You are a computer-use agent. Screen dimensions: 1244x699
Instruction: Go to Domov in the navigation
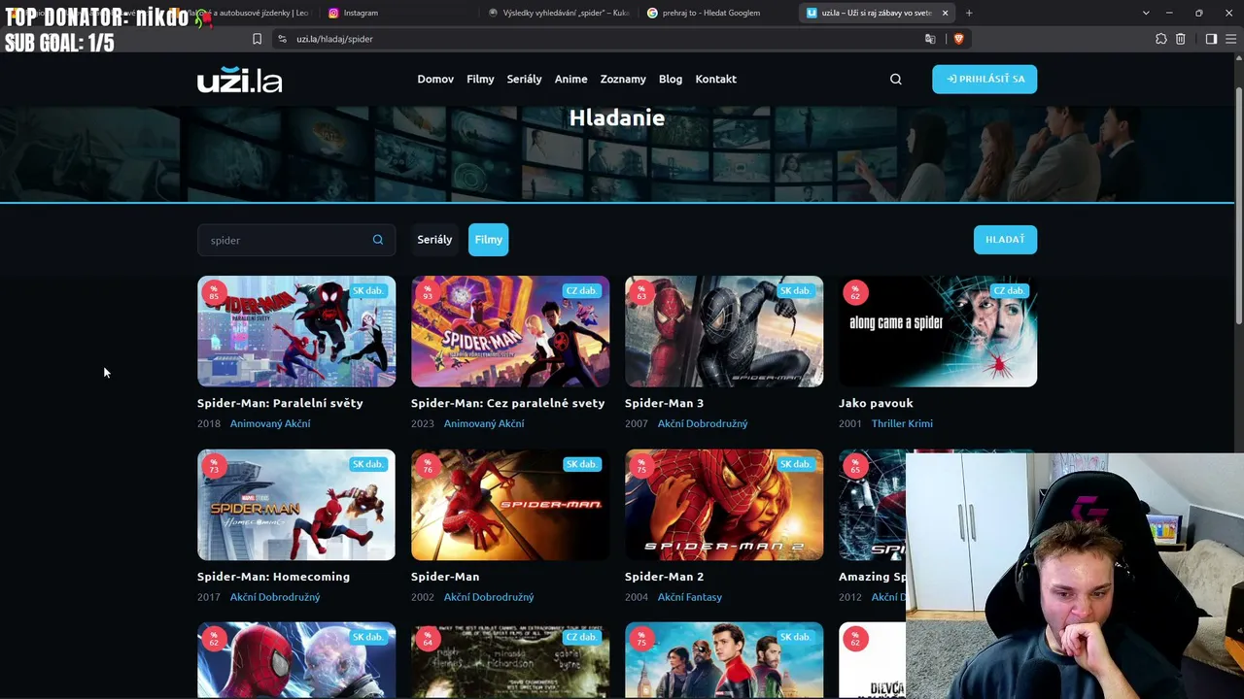[x=435, y=80]
